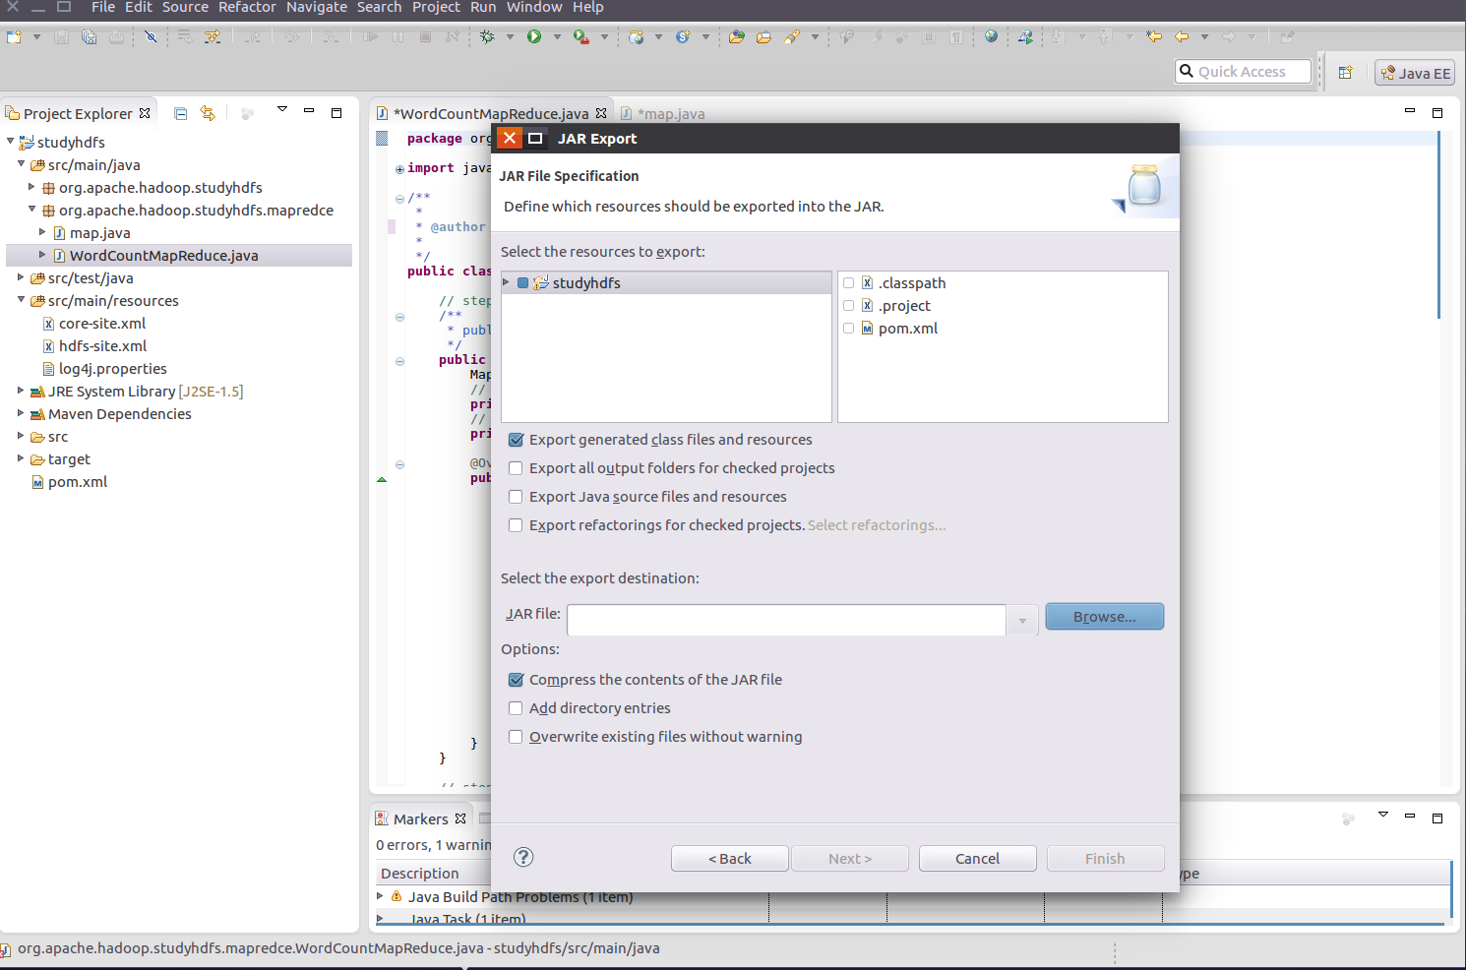Enable Overwrite existing files without warning

pyautogui.click(x=516, y=737)
